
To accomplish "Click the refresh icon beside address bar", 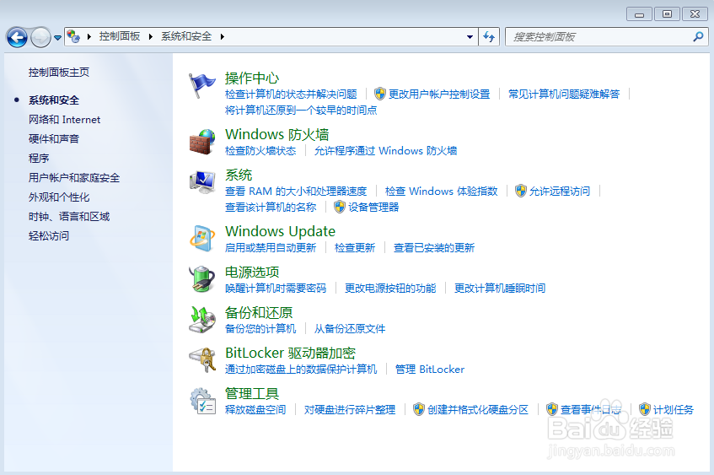I will tap(489, 36).
